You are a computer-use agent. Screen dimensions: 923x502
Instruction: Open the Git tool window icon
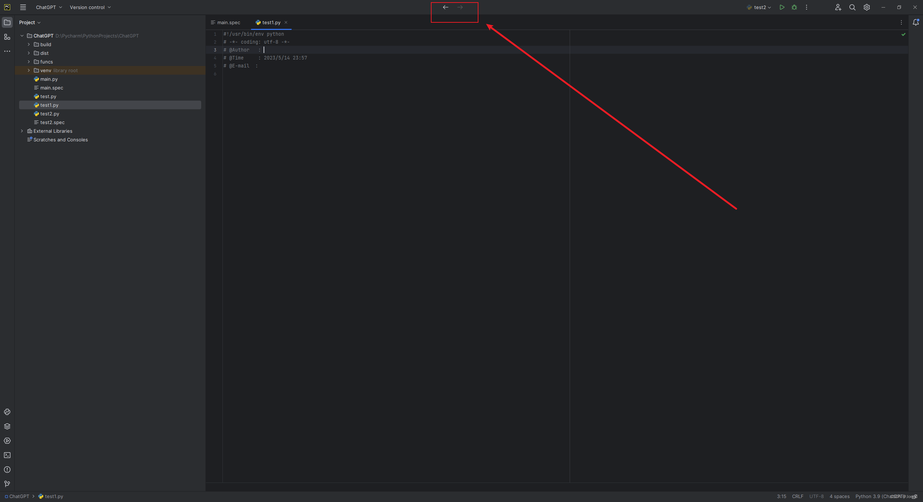7,484
